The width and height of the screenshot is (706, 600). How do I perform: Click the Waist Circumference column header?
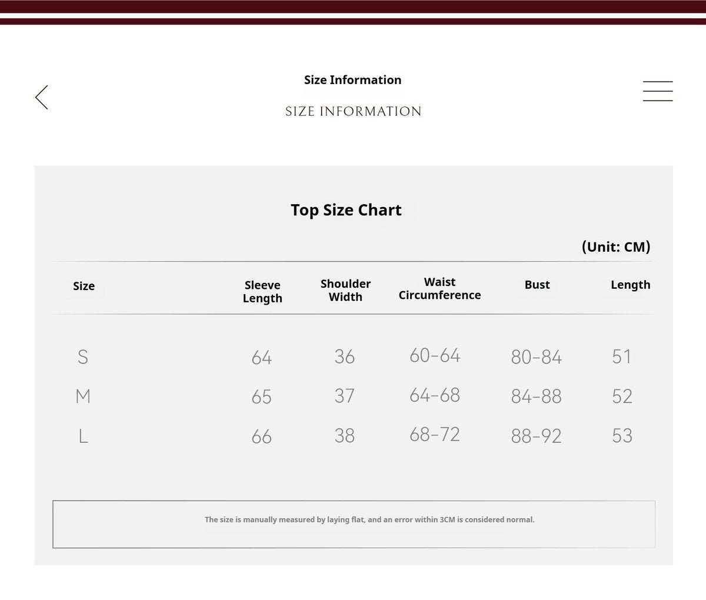pos(439,288)
